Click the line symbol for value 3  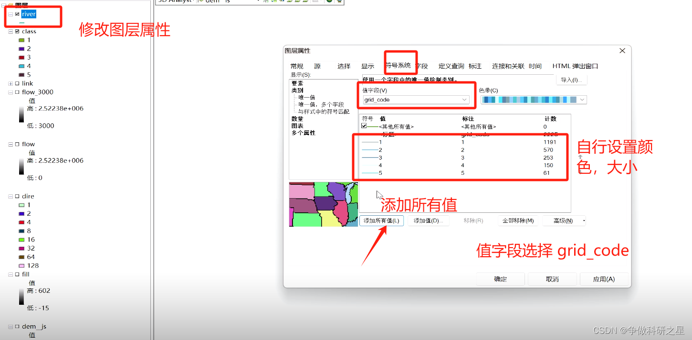[370, 158]
